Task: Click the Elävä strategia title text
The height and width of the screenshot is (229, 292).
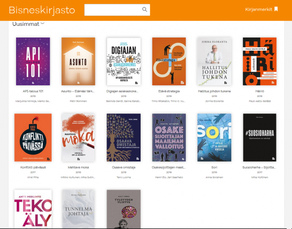Action: [x=169, y=91]
